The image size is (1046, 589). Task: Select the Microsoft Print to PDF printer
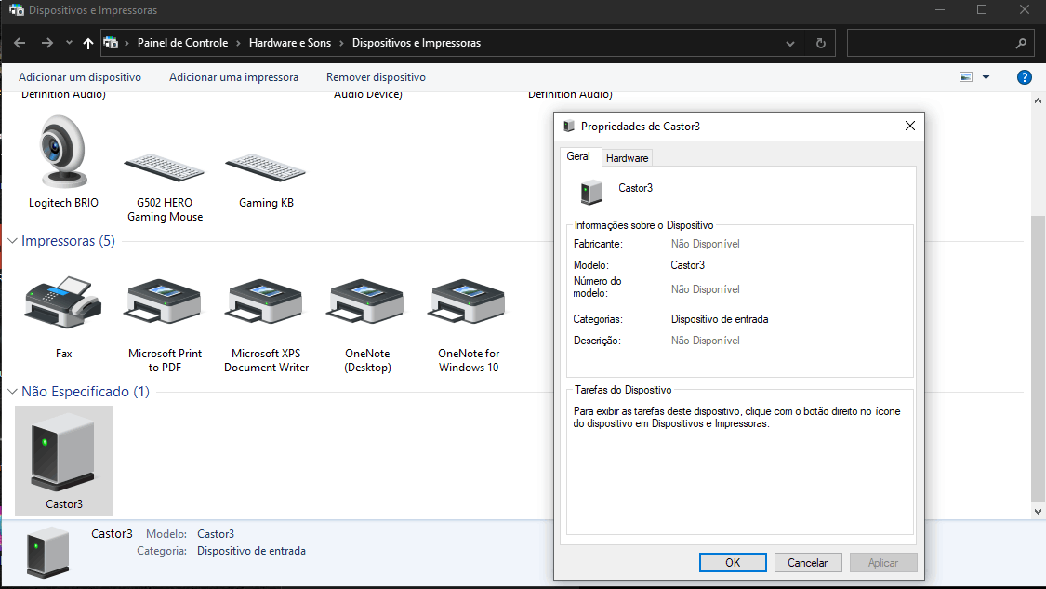tap(164, 301)
